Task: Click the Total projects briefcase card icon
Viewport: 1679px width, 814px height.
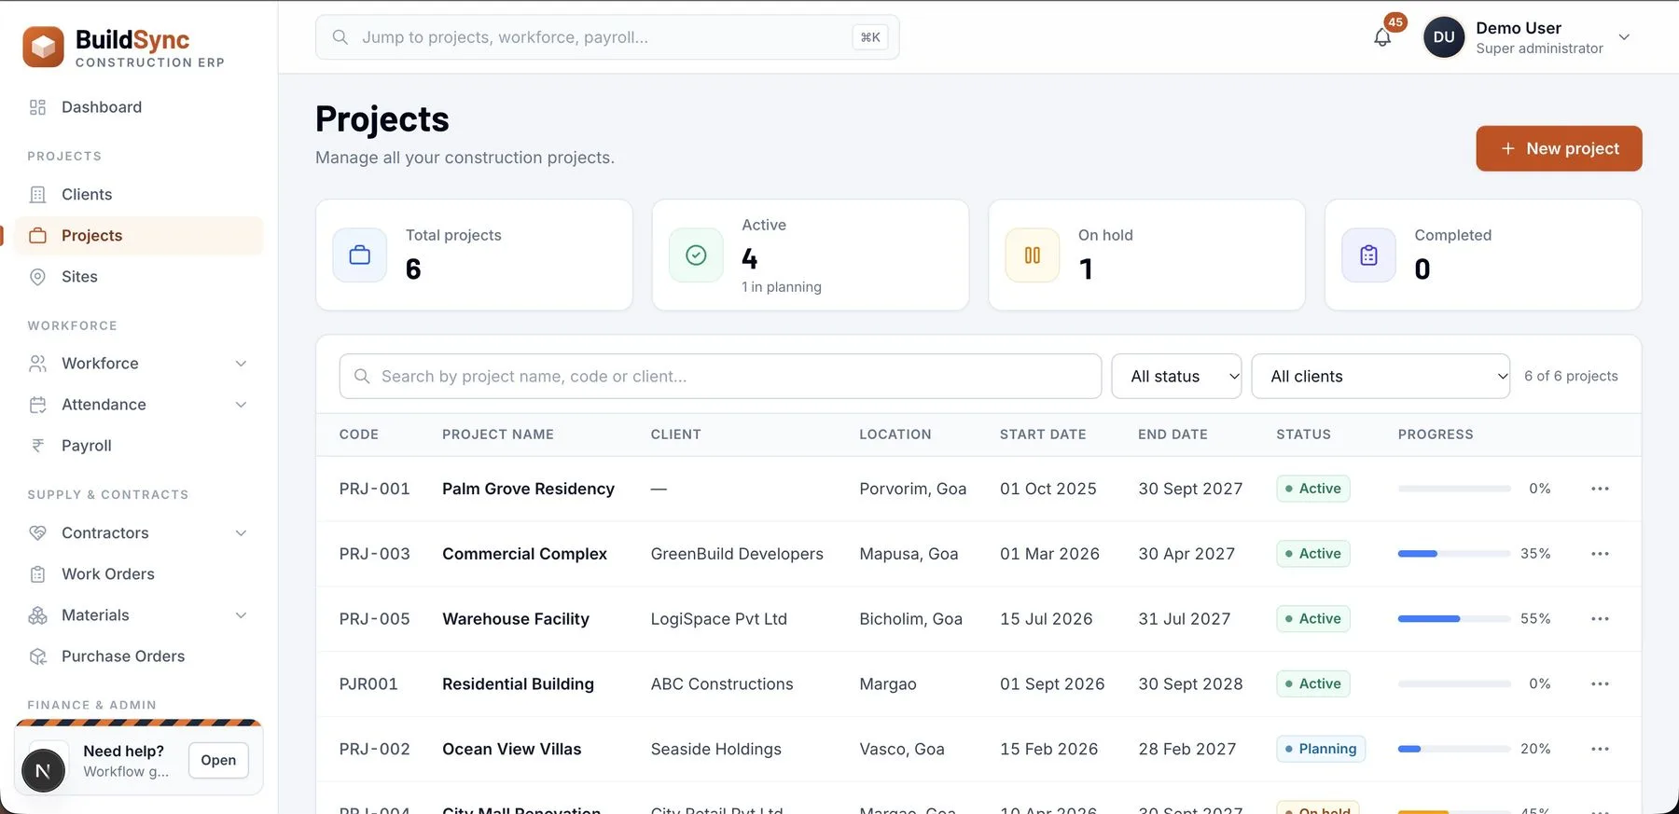Action: [360, 255]
